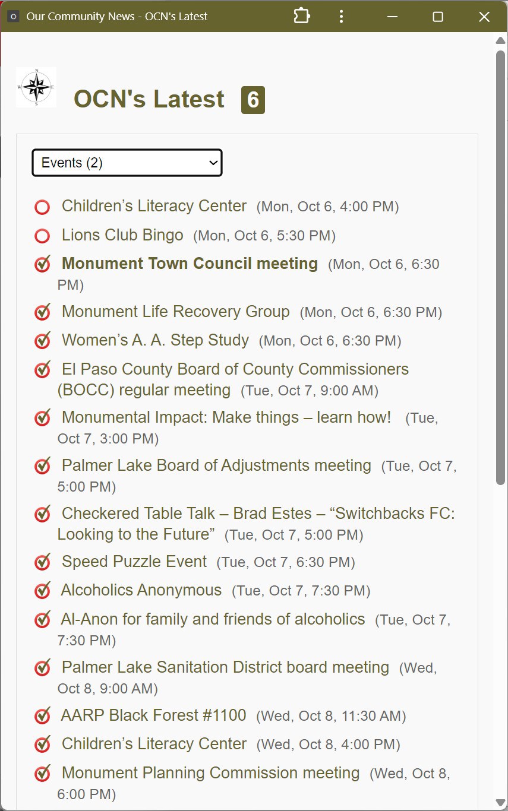Click the vertical scrollbar thumb

[500, 267]
